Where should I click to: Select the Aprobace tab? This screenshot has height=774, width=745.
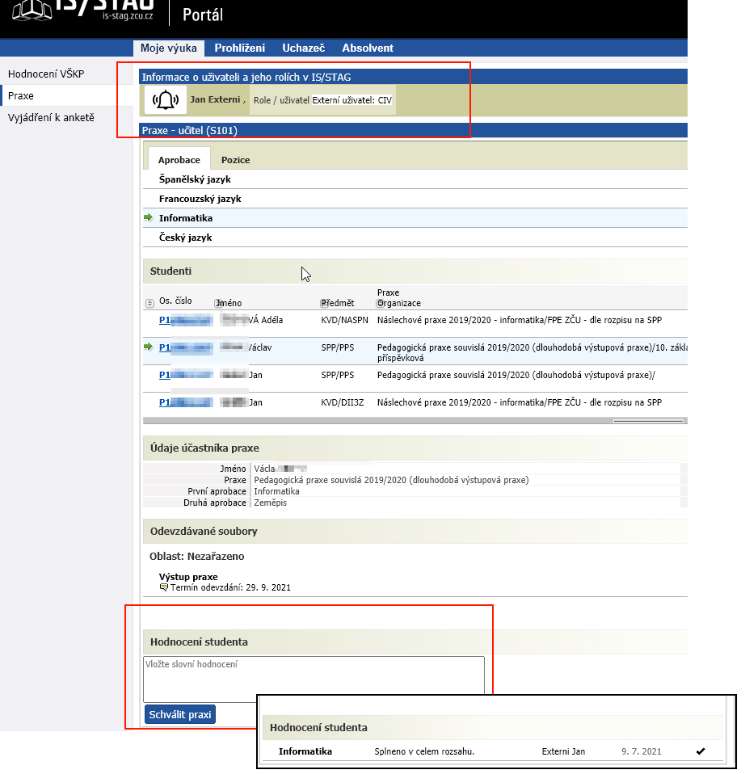tap(179, 159)
